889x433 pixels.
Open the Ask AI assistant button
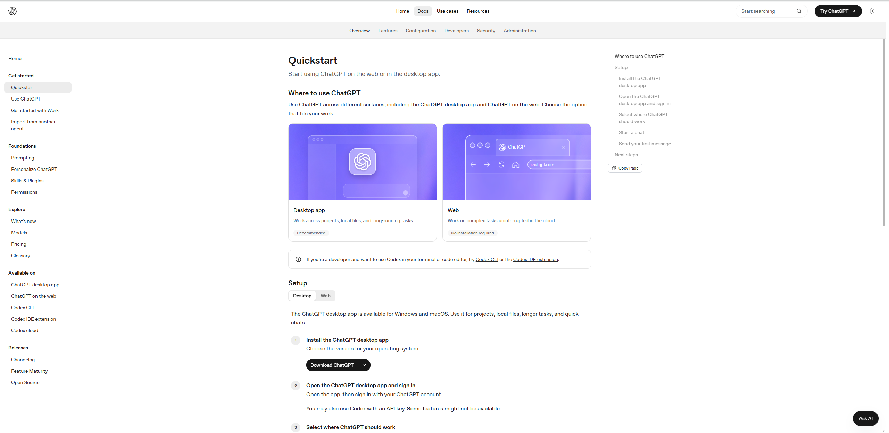865,418
